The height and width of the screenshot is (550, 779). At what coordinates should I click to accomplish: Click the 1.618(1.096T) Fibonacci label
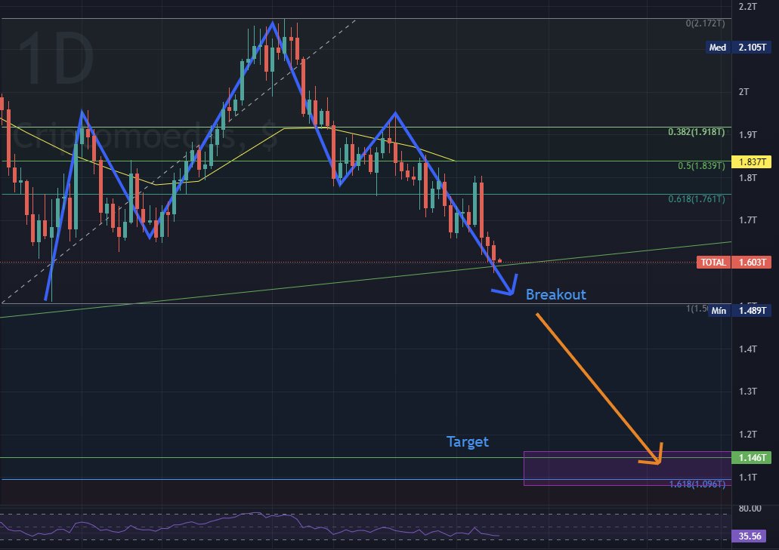coord(697,484)
